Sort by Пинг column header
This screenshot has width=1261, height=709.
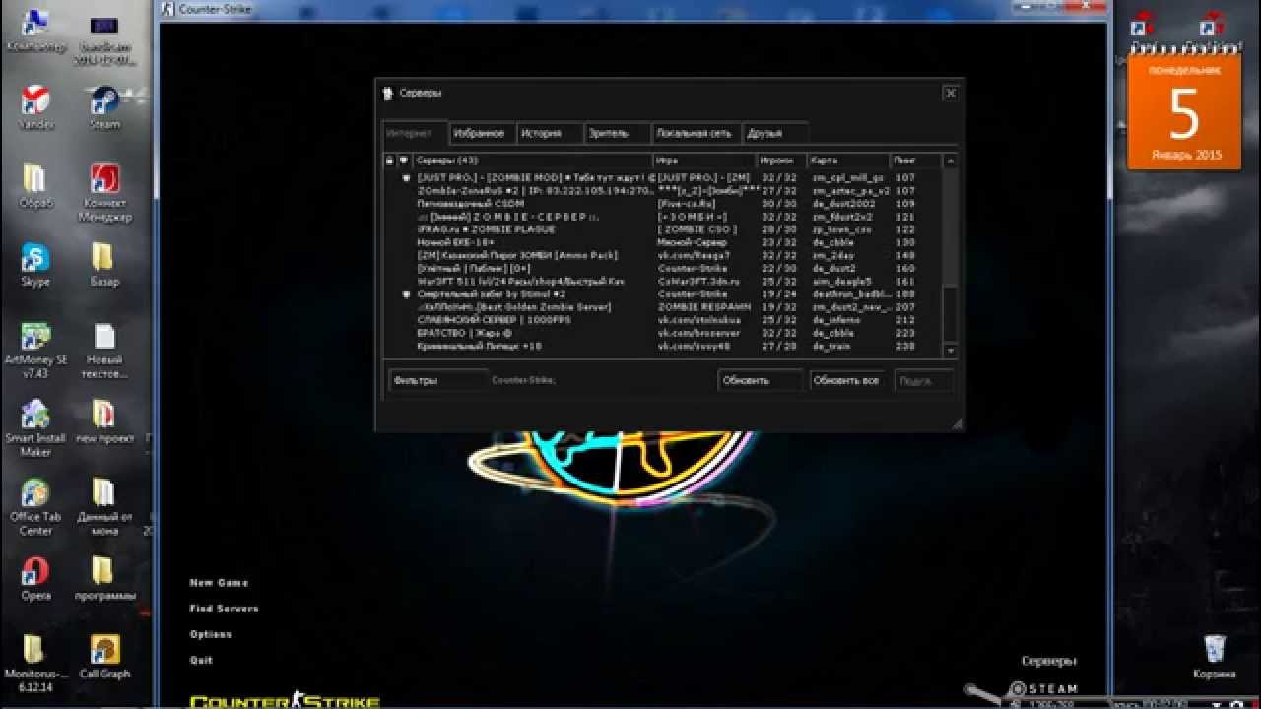click(x=916, y=160)
